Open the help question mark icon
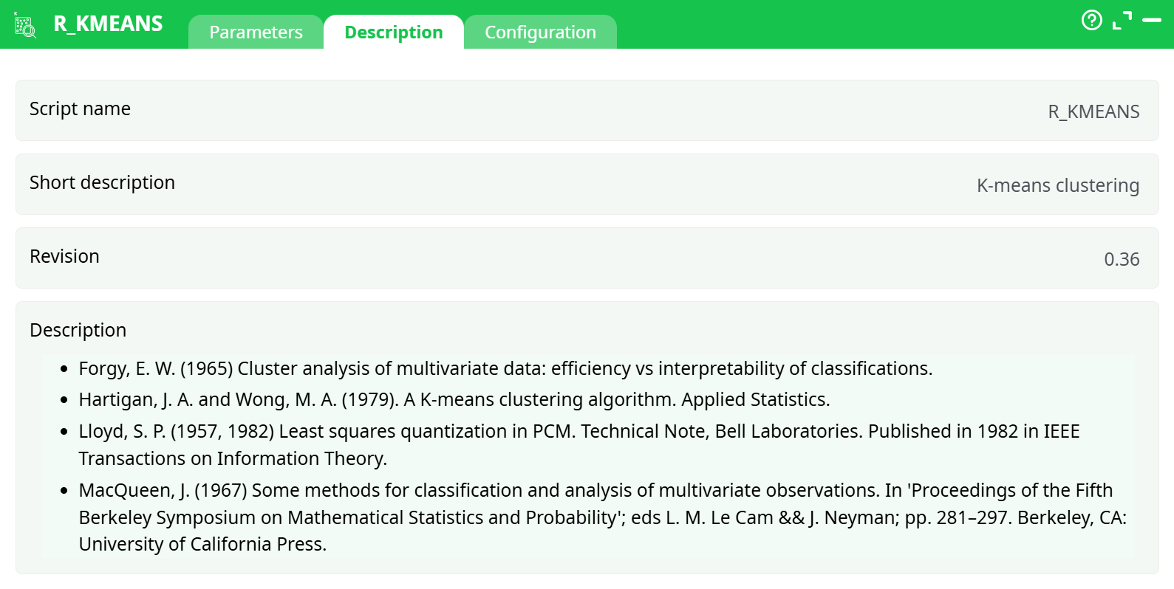 click(1091, 20)
